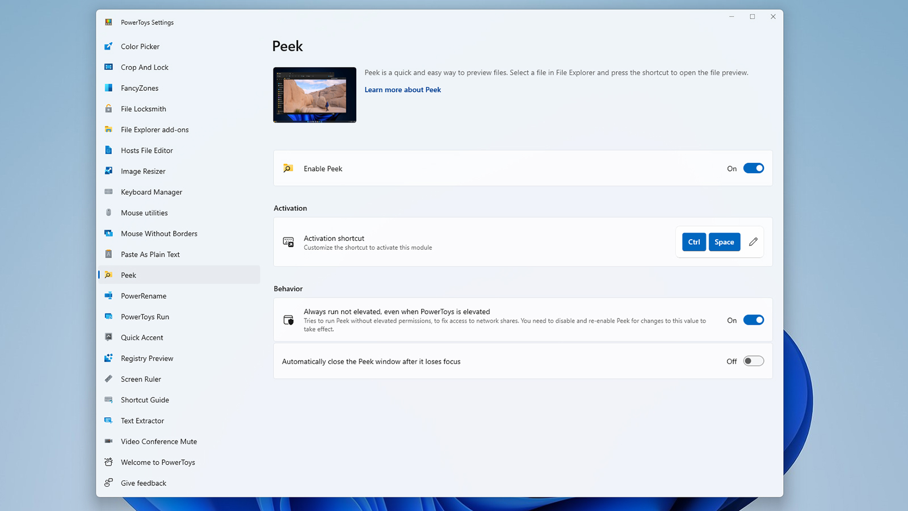Click the Ctrl key shortcut button
The width and height of the screenshot is (908, 511).
694,242
